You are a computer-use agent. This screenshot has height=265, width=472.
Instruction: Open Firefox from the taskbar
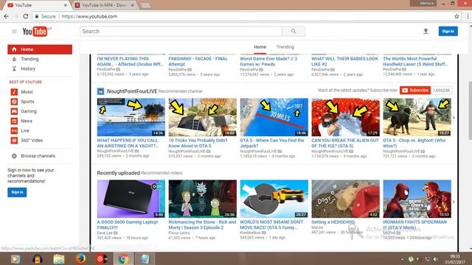point(80,258)
